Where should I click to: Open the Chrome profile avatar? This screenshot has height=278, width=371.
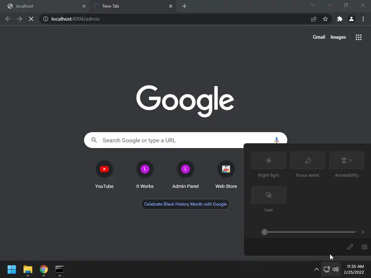click(x=351, y=19)
